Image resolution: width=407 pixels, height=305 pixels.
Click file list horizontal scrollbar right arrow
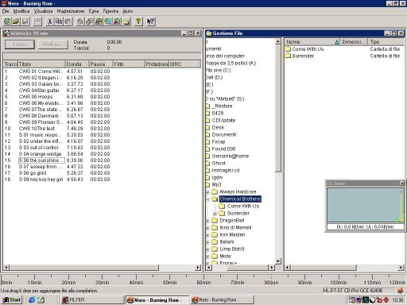click(x=401, y=268)
